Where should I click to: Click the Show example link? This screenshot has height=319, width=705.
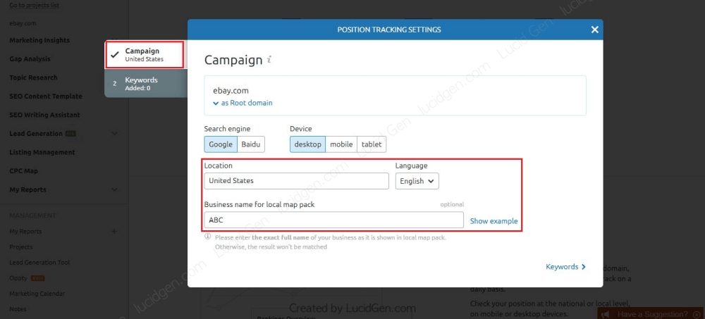[x=493, y=221]
